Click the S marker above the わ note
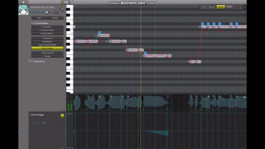This screenshot has height=149, width=265. point(214,24)
